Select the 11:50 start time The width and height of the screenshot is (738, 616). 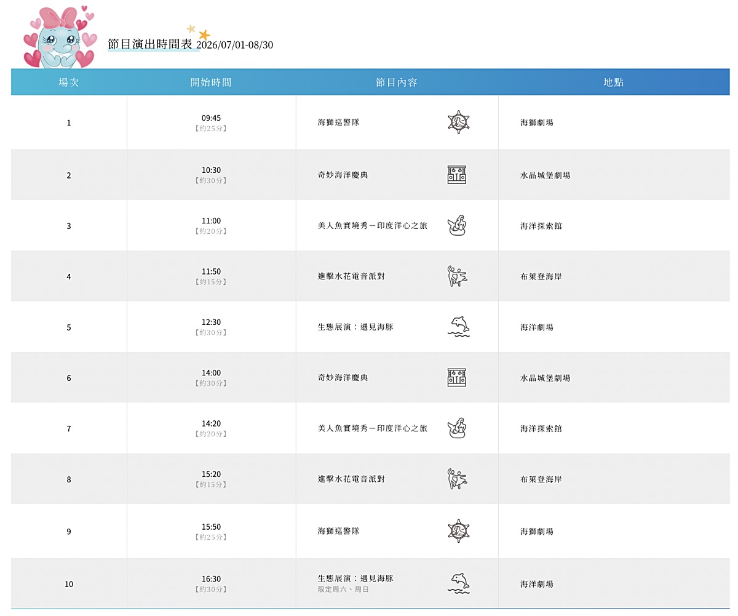(211, 271)
